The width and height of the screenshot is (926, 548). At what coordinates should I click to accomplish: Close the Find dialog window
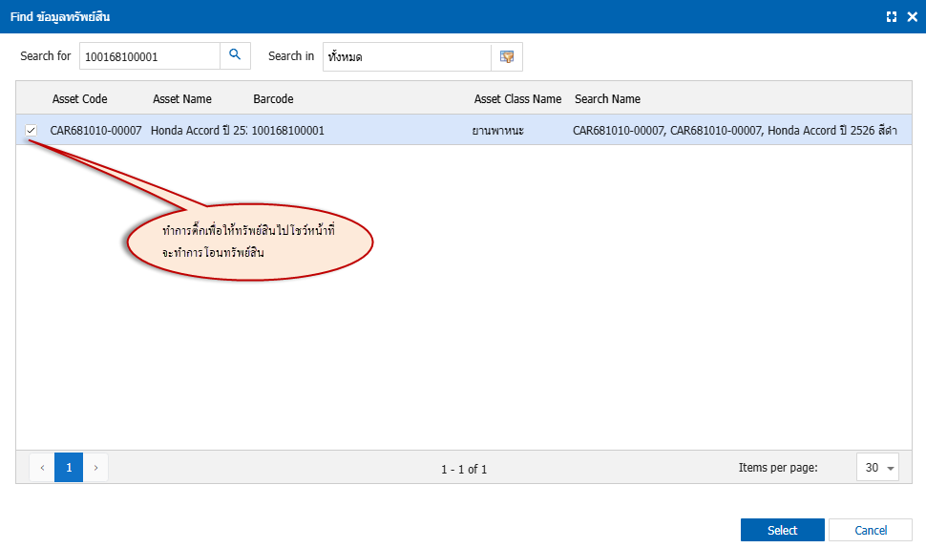pyautogui.click(x=912, y=17)
